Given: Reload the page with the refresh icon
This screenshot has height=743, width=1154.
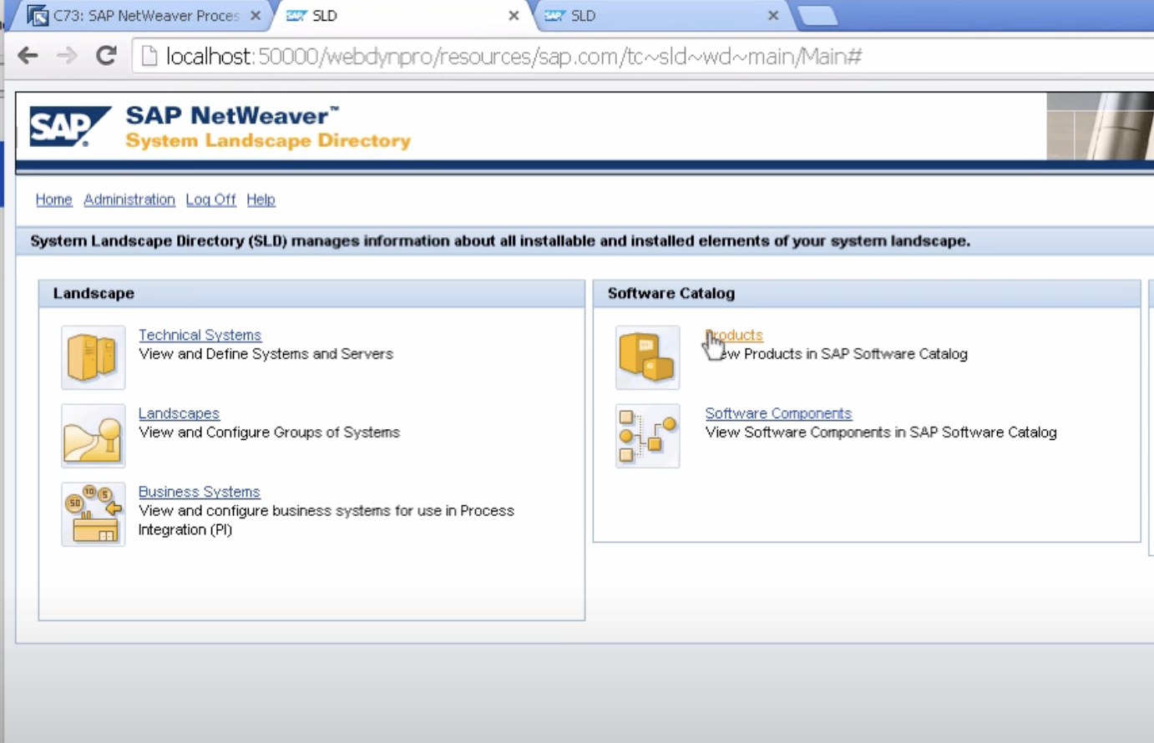Looking at the screenshot, I should 106,56.
